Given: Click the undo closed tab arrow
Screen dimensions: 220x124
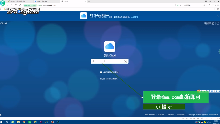Looking at the screenshot, I should coord(213,5).
